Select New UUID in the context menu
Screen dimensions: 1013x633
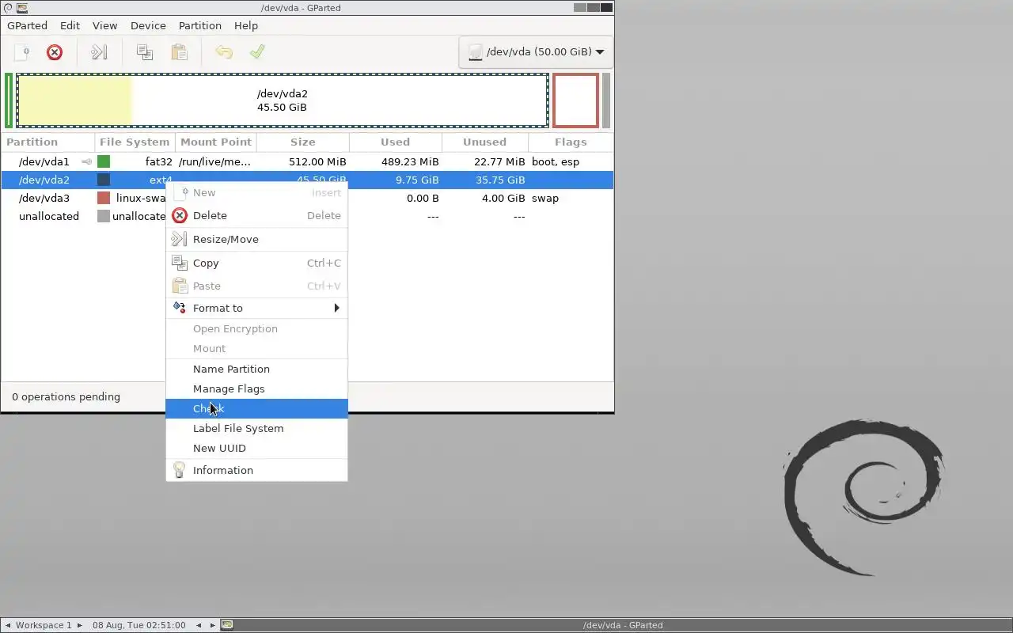[256, 448]
